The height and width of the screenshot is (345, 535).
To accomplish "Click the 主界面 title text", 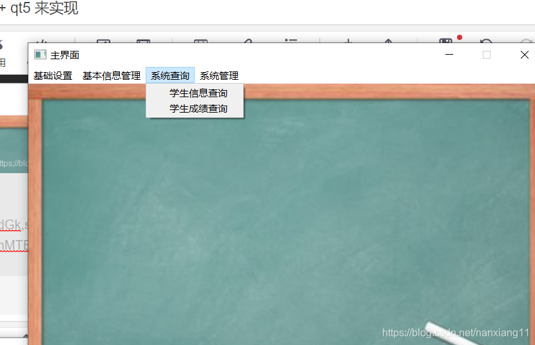I will click(x=65, y=55).
